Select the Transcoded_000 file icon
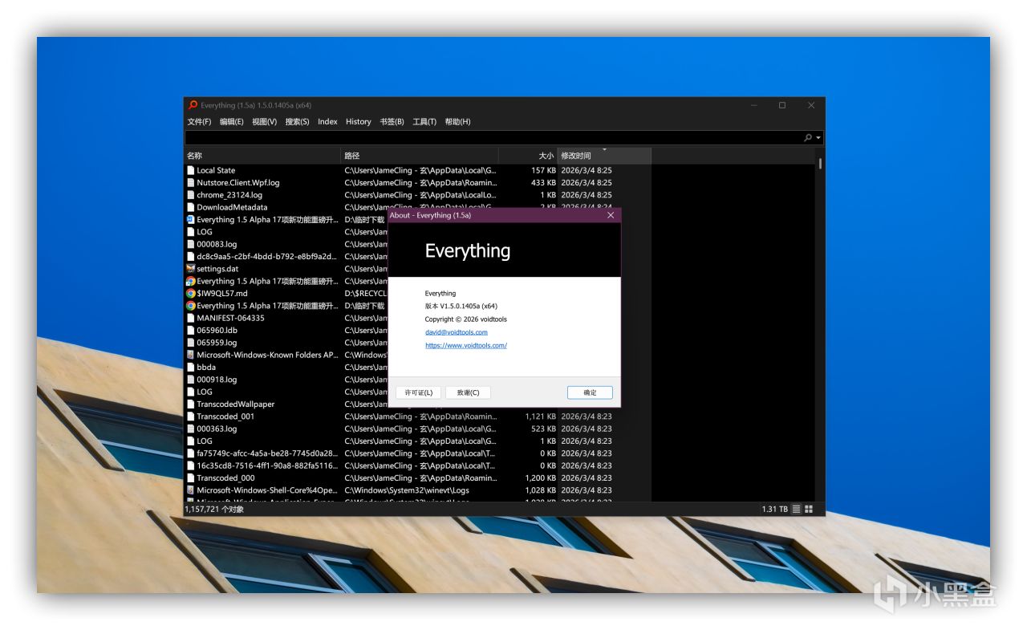 [x=191, y=478]
